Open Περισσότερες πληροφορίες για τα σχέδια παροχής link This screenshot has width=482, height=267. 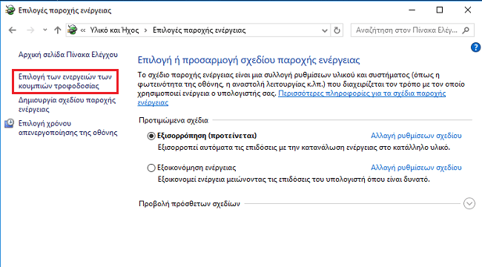tap(362, 93)
